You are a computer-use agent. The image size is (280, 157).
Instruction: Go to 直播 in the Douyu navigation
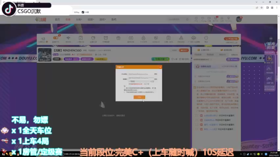click(x=68, y=20)
